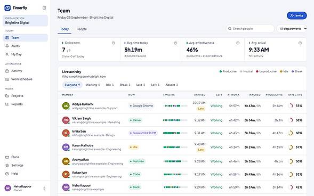The image size is (314, 196).
Task: Open Settings in the sidebar
Action: (25, 165)
